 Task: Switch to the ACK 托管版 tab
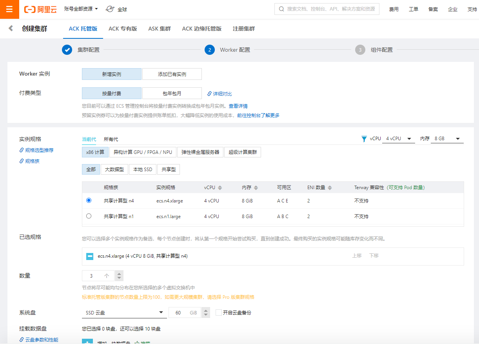[83, 29]
